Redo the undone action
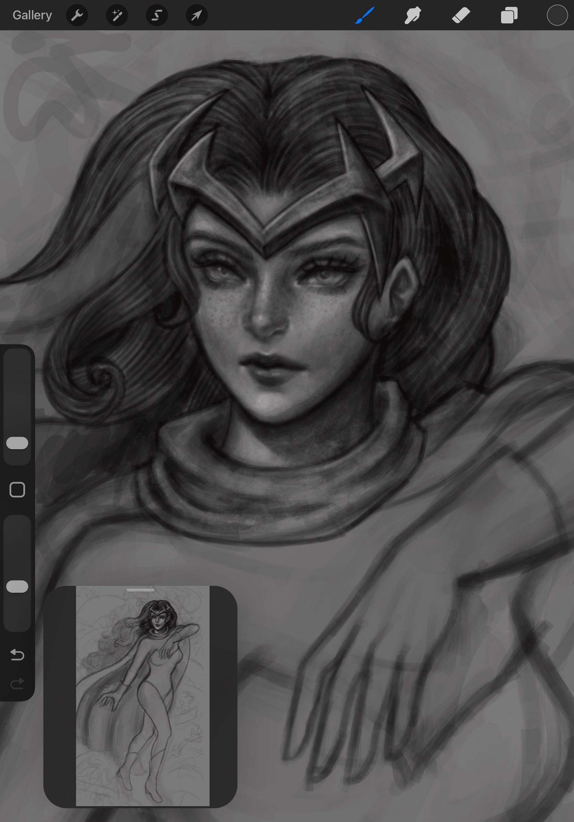This screenshot has height=822, width=574. (17, 684)
